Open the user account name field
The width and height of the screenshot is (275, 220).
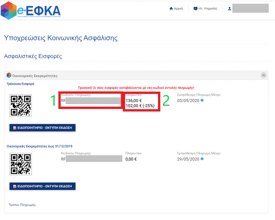251,8
